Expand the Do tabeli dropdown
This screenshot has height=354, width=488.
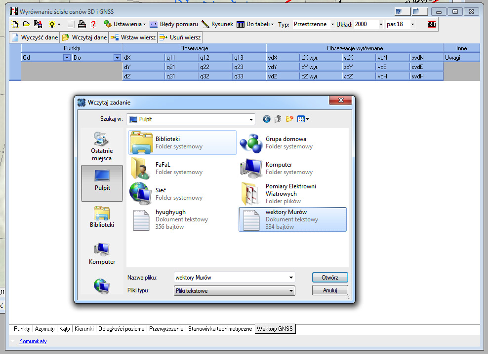click(255, 24)
